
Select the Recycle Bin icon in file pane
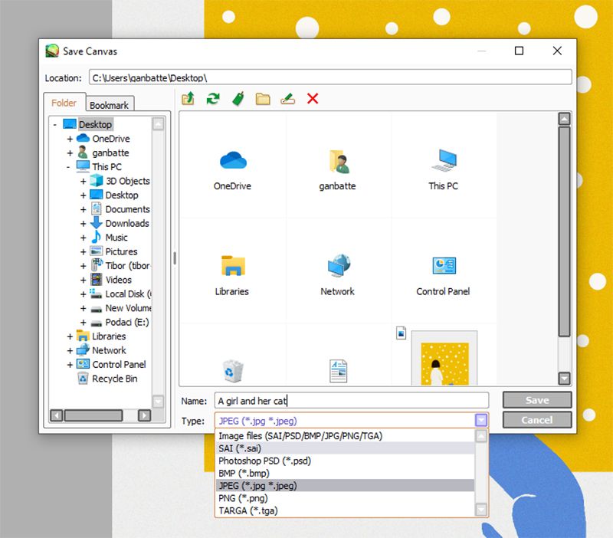click(233, 371)
